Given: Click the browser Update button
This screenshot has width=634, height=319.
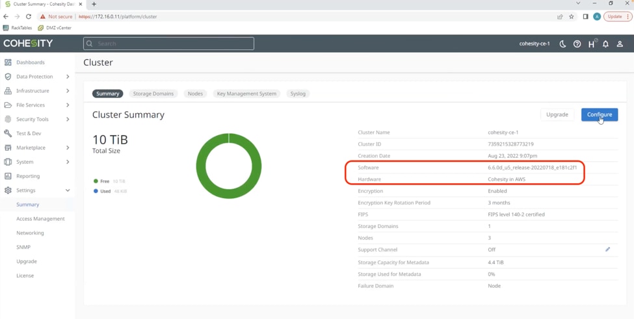Looking at the screenshot, I should [x=618, y=16].
